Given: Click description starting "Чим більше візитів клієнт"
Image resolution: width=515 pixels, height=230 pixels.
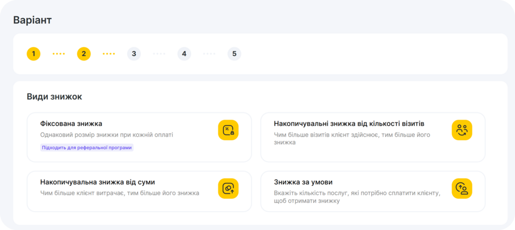Looking at the screenshot, I should (352, 139).
